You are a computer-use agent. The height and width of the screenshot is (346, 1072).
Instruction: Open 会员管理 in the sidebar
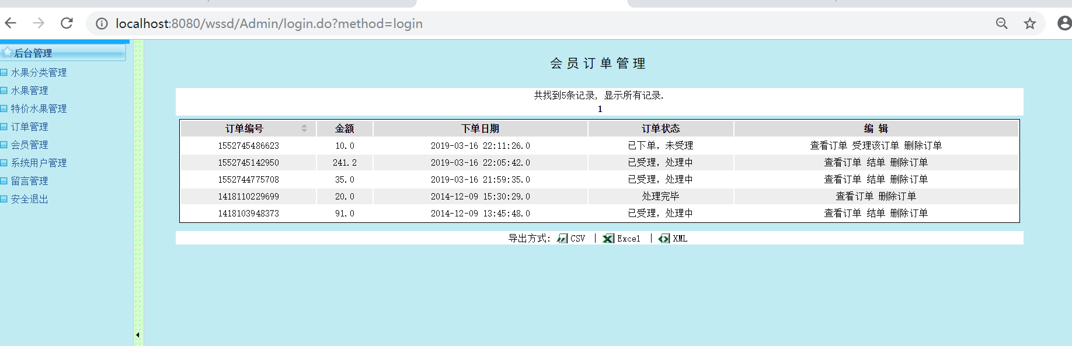click(29, 145)
